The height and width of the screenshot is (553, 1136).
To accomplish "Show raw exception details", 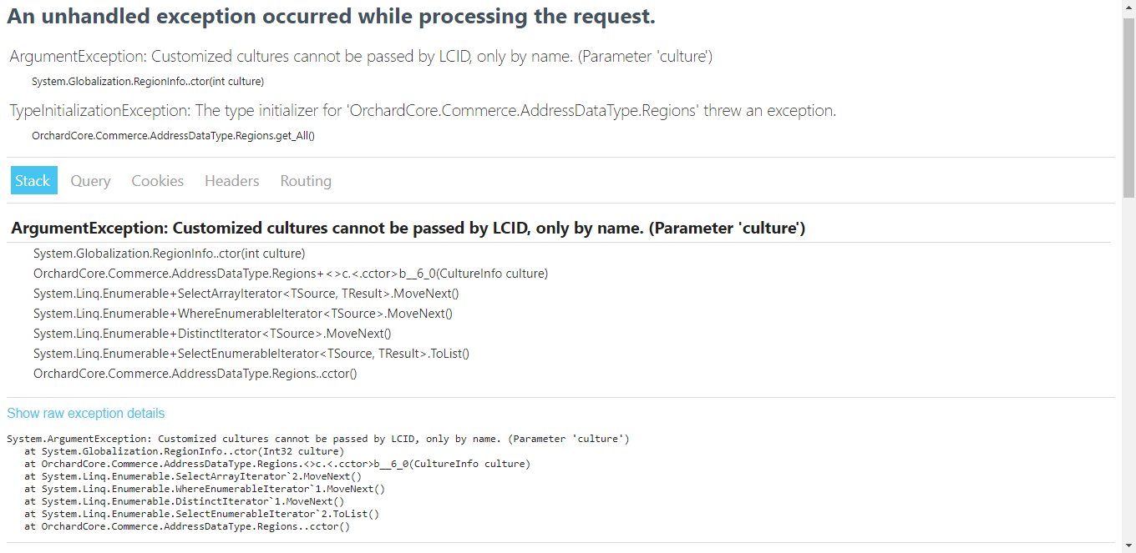I will click(x=86, y=413).
